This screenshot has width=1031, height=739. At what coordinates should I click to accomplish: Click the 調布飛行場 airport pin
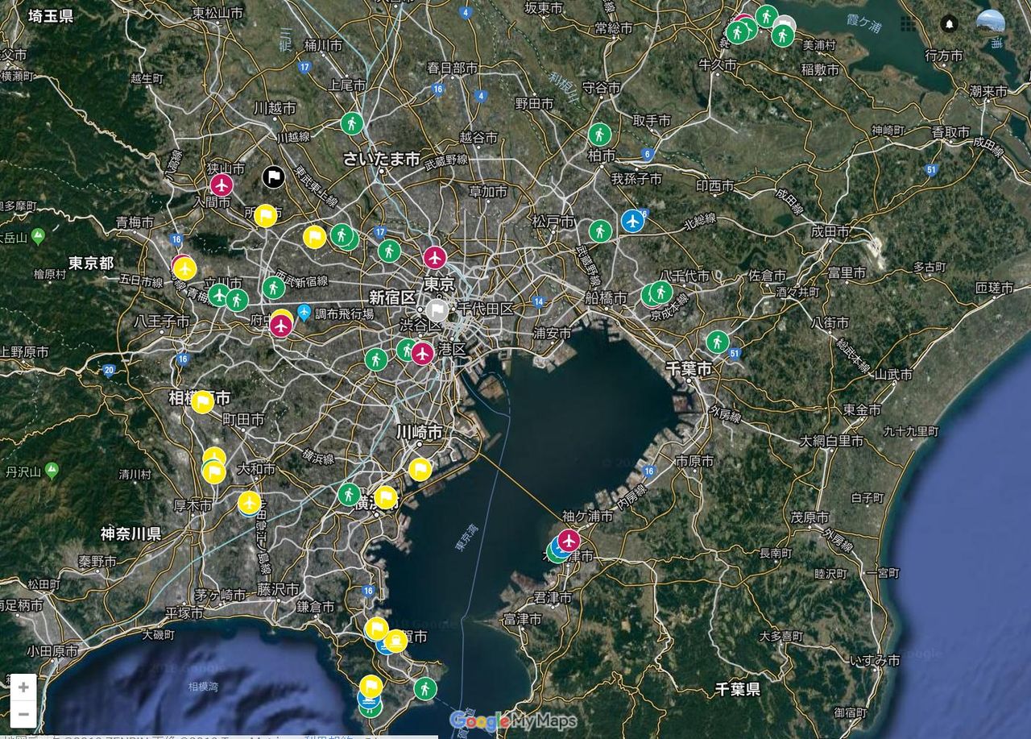304,311
